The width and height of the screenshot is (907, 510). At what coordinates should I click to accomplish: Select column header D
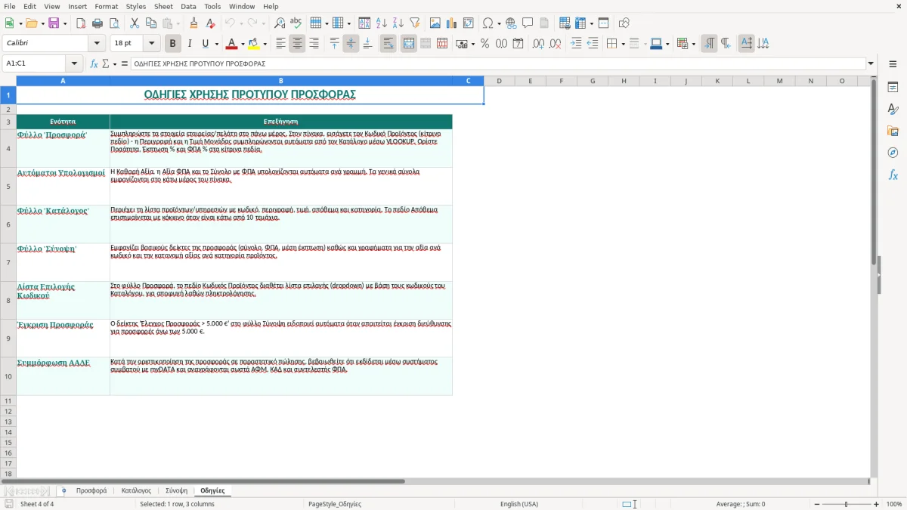[500, 81]
